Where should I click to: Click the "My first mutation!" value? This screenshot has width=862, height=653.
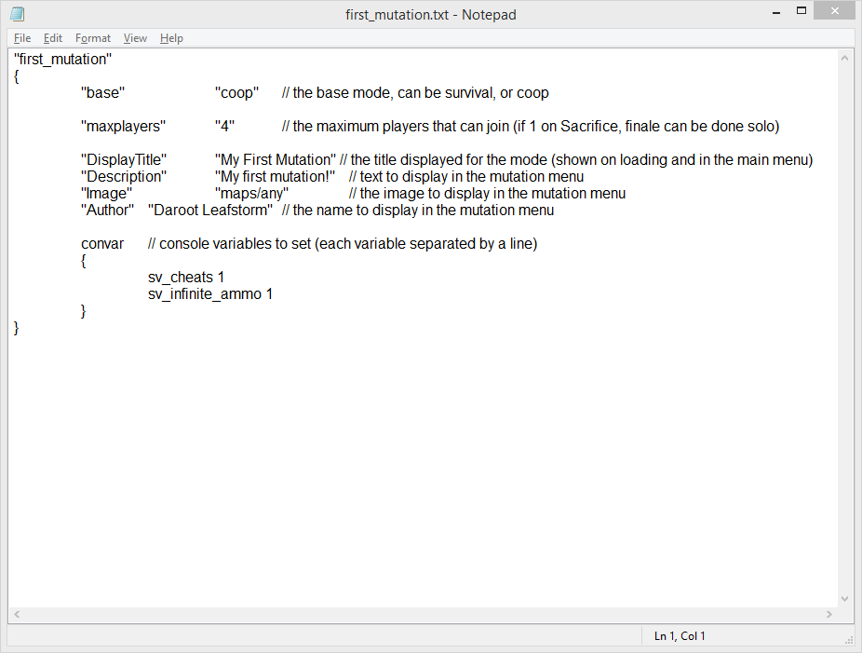275,177
